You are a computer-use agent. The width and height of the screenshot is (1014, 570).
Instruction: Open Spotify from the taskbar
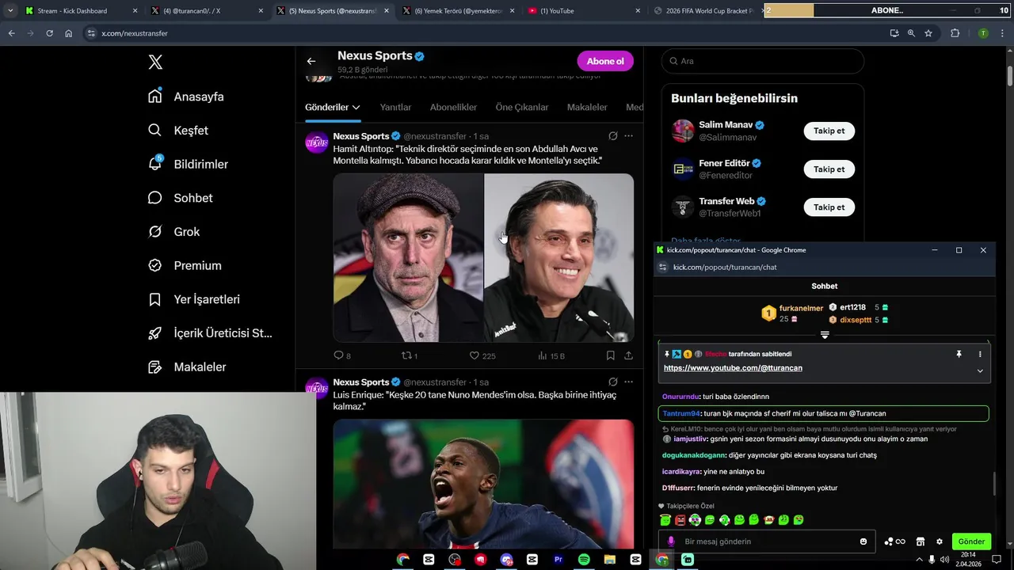[584, 560]
